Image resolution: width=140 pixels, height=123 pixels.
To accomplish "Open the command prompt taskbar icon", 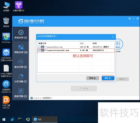I will (x=20, y=119).
